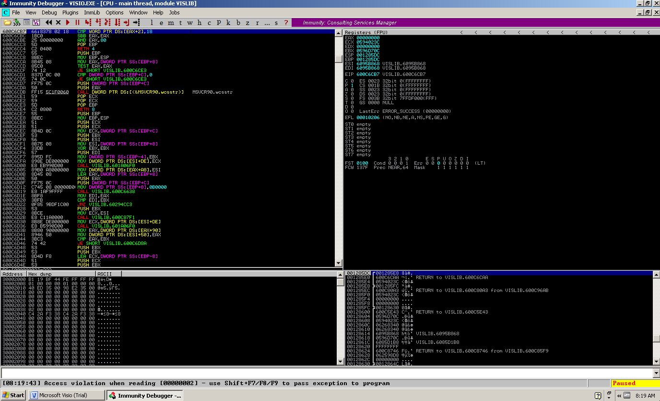This screenshot has width=660, height=401.
Task: Select the CALL MSVCR90.wcsstr instruction line
Action: pyautogui.click(x=168, y=92)
